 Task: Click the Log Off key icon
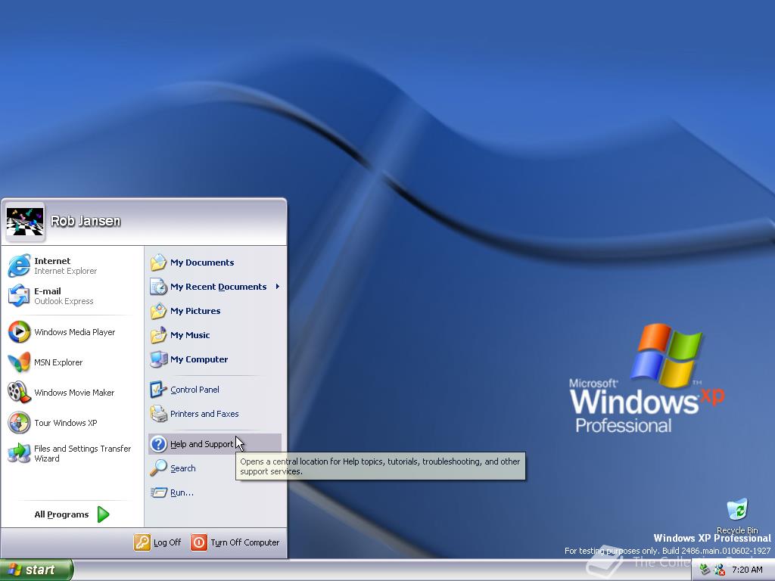tap(142, 542)
